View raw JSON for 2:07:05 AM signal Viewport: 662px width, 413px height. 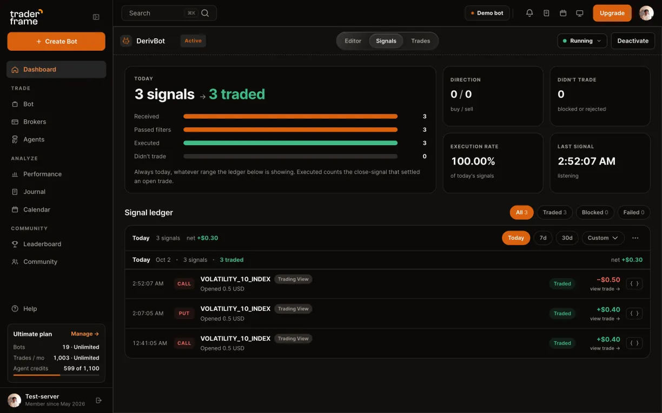(634, 314)
